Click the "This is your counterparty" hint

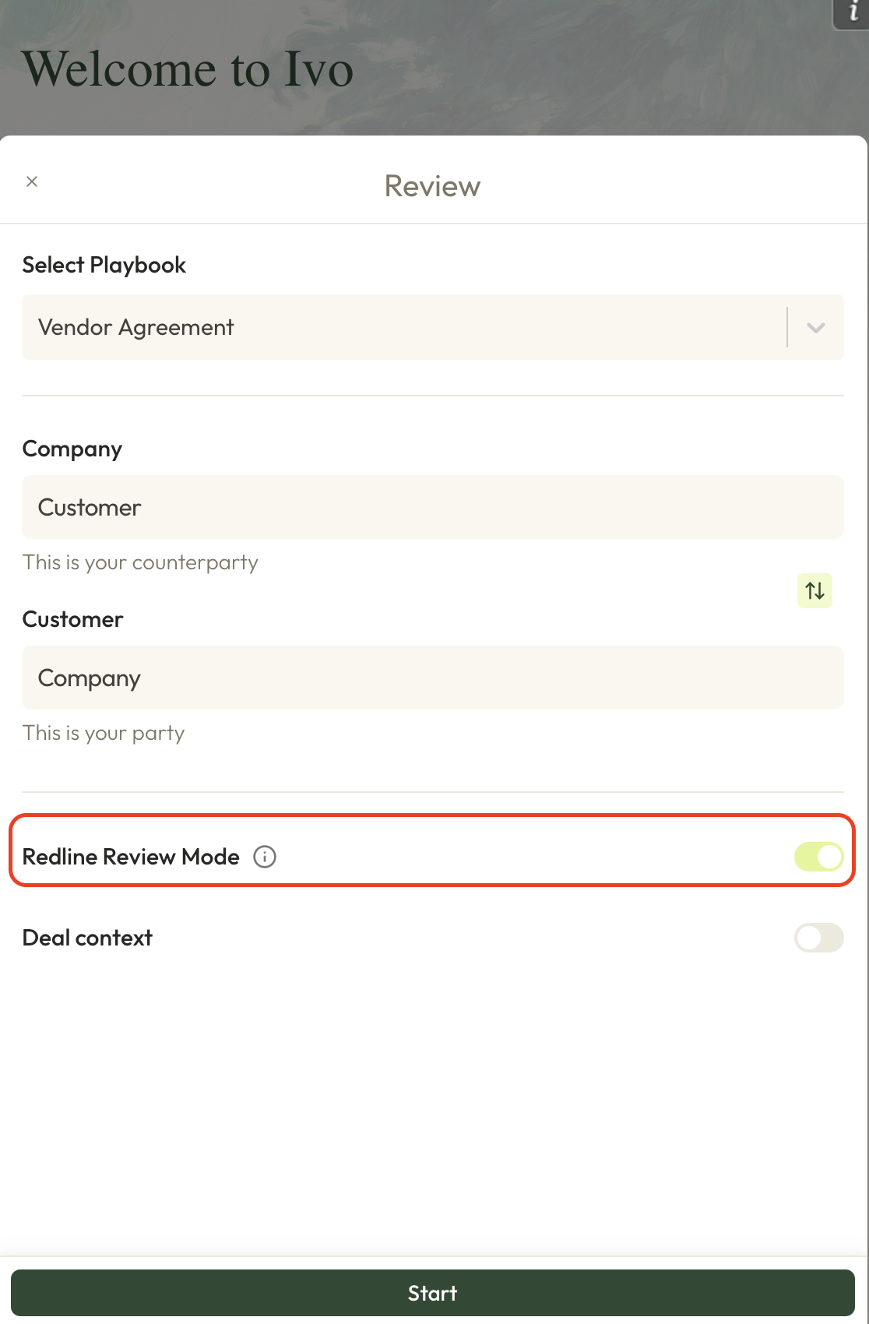pyautogui.click(x=140, y=562)
